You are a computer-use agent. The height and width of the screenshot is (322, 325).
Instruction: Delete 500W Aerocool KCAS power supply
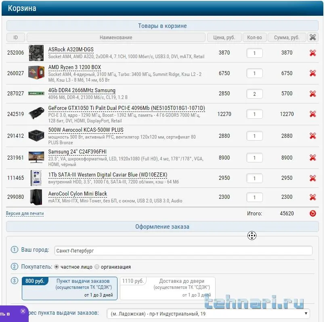click(x=312, y=136)
